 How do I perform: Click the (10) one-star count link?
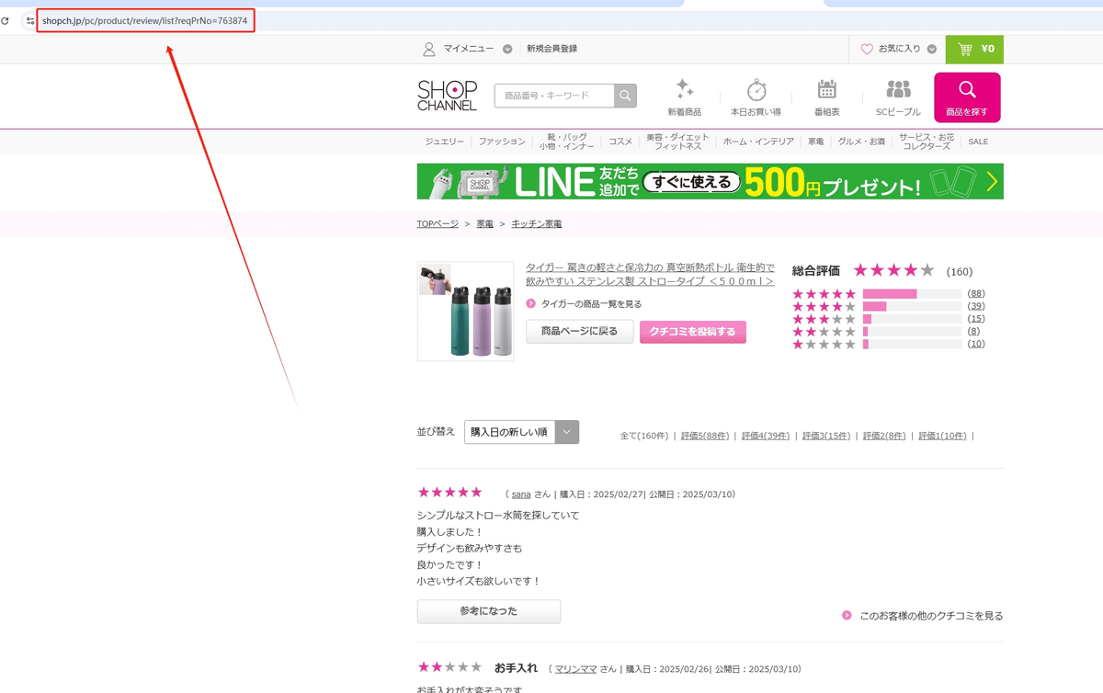pyautogui.click(x=976, y=344)
